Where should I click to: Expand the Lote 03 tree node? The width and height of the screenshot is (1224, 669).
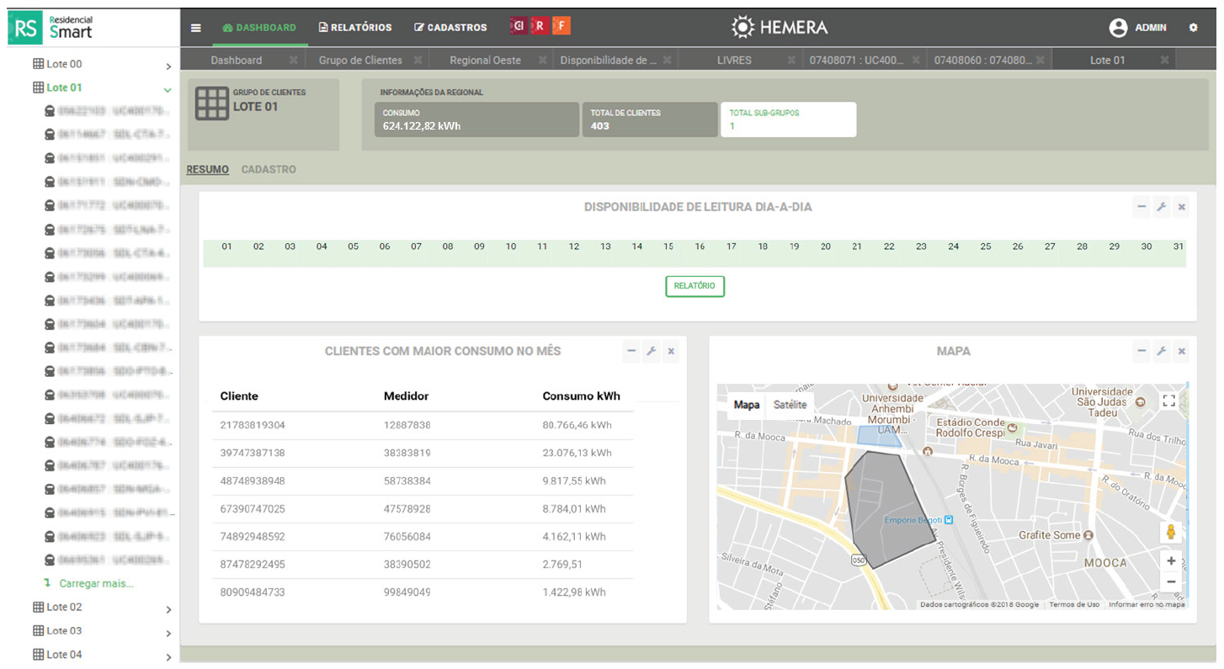pos(168,633)
